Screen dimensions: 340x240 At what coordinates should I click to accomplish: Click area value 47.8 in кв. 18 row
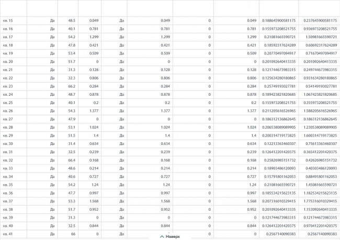coord(72,45)
